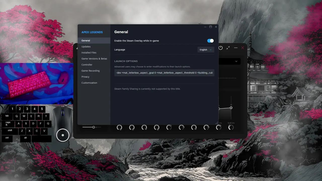Switch to the Customization section

pos(94,83)
